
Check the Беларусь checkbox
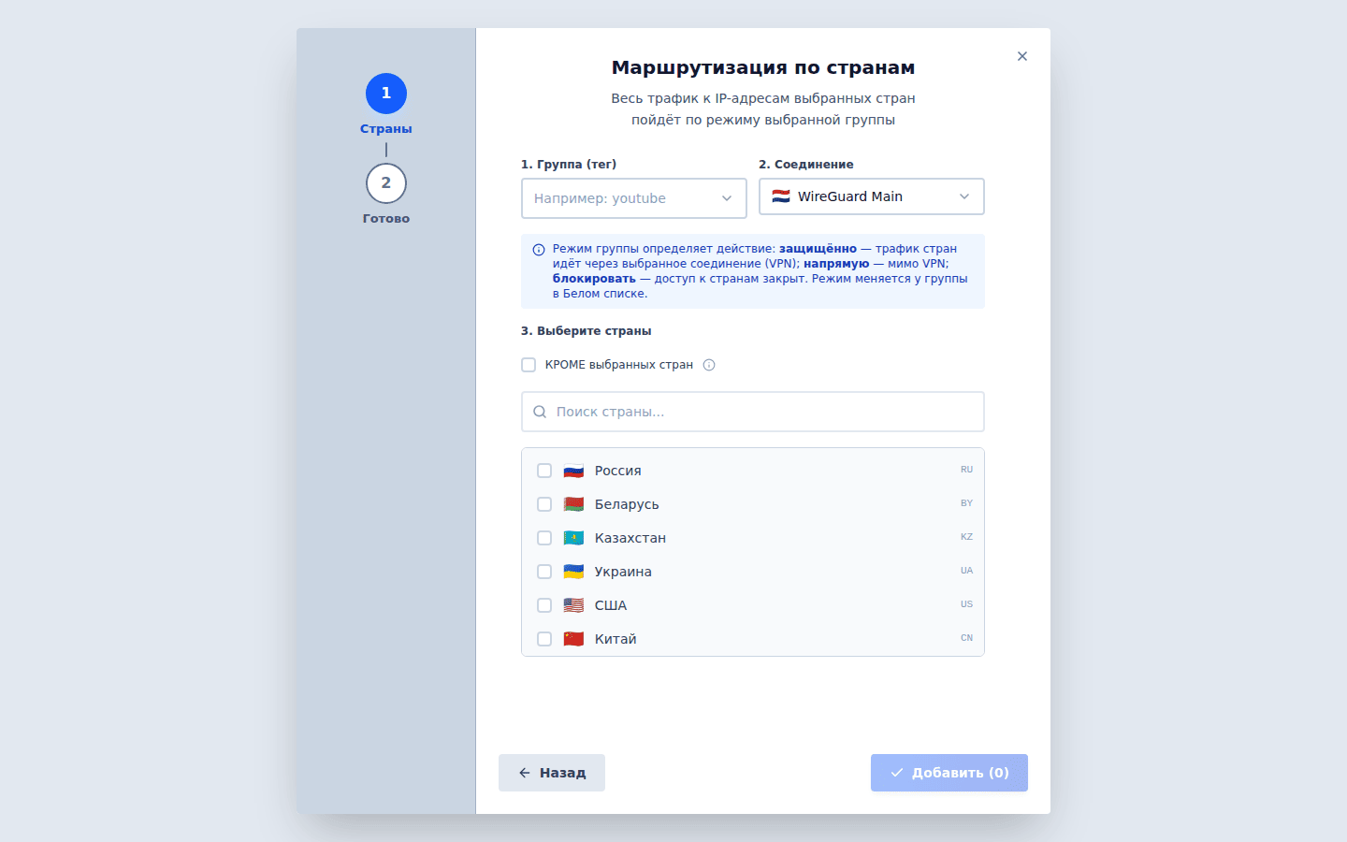click(x=544, y=504)
